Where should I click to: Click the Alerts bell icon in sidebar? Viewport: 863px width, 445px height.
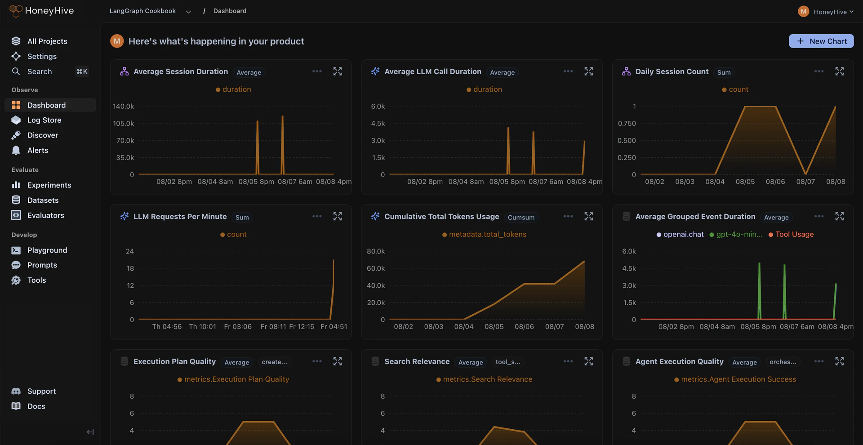click(x=16, y=150)
